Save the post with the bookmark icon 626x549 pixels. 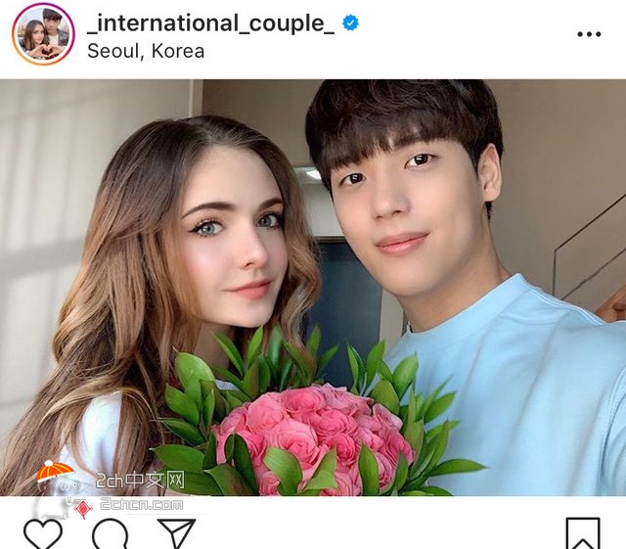(583, 533)
